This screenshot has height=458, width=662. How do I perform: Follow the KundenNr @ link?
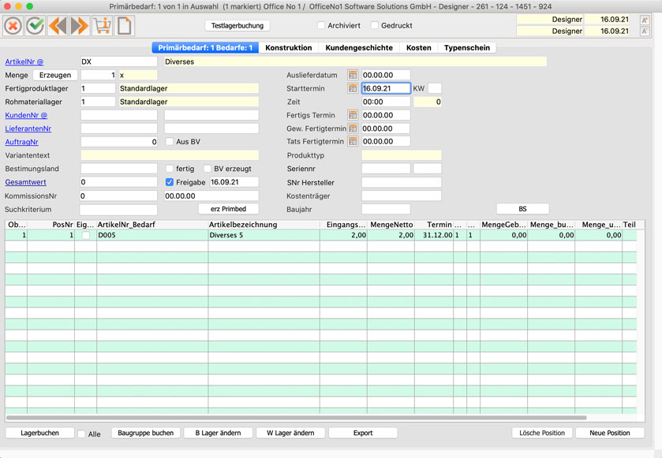(26, 115)
